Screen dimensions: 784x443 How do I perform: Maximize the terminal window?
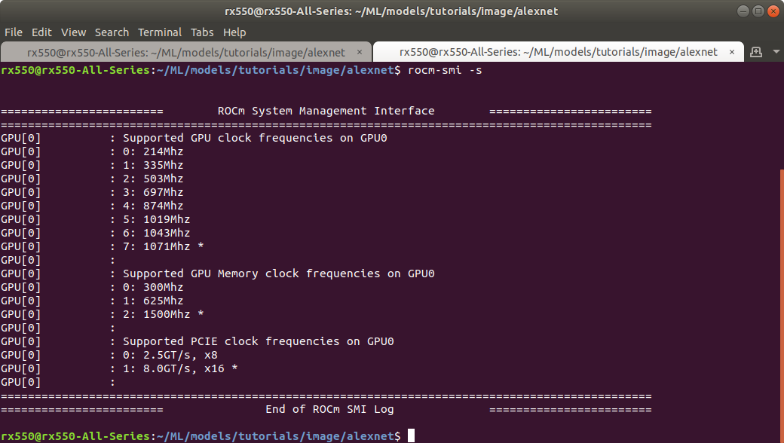(x=757, y=11)
